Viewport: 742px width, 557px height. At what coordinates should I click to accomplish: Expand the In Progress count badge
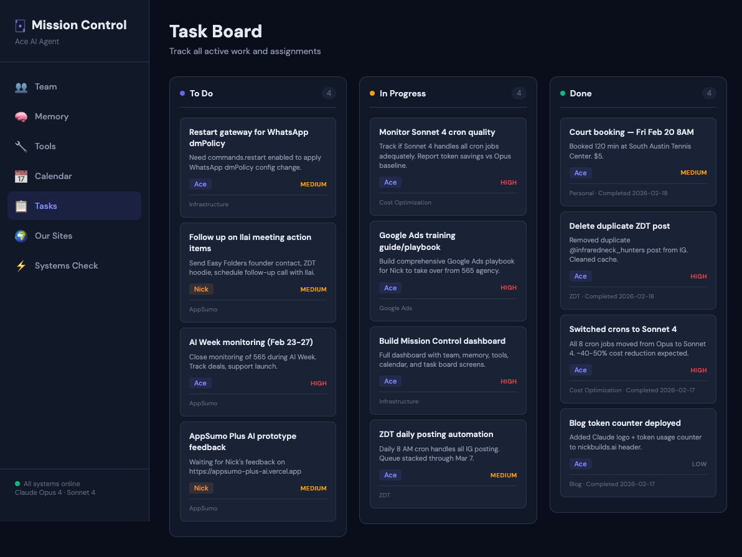point(519,93)
